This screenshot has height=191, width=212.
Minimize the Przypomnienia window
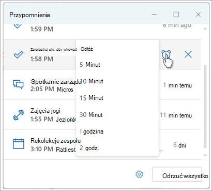(x=154, y=14)
